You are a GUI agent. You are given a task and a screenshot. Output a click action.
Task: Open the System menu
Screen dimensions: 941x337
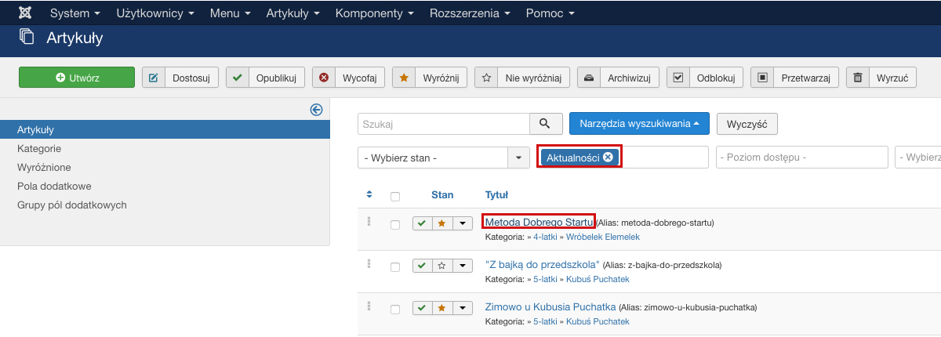click(x=74, y=13)
